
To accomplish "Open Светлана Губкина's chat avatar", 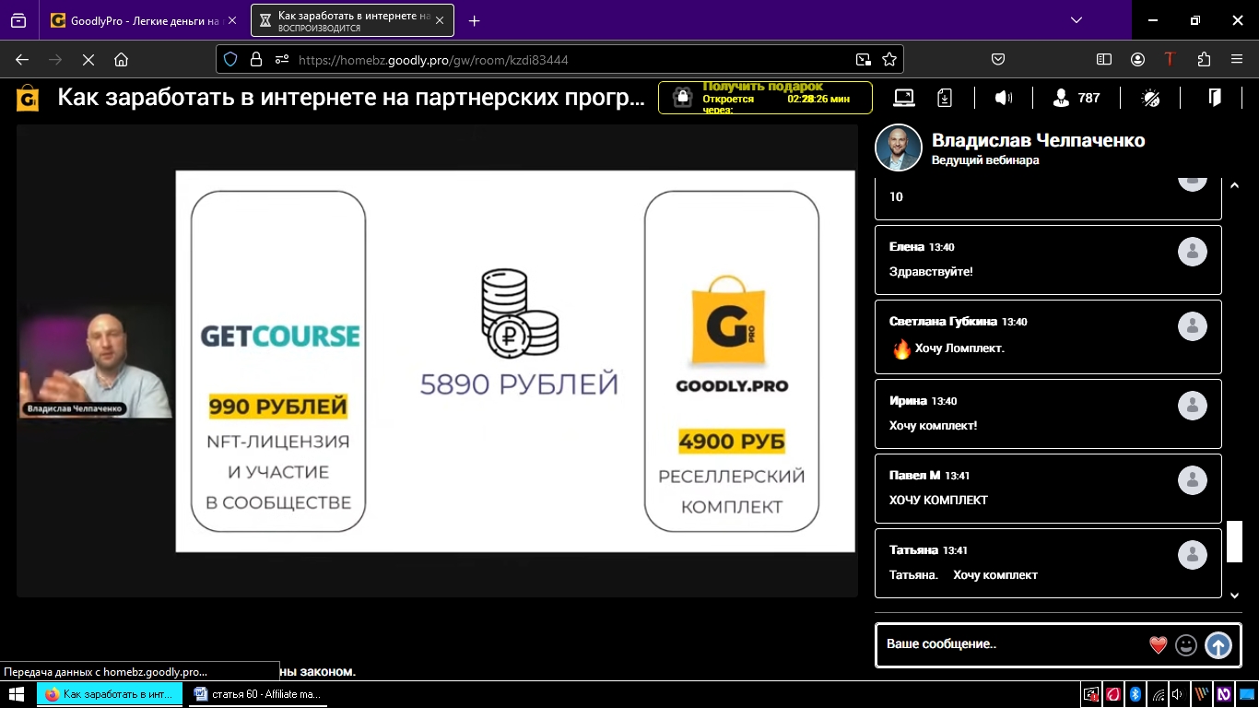I will [1193, 326].
